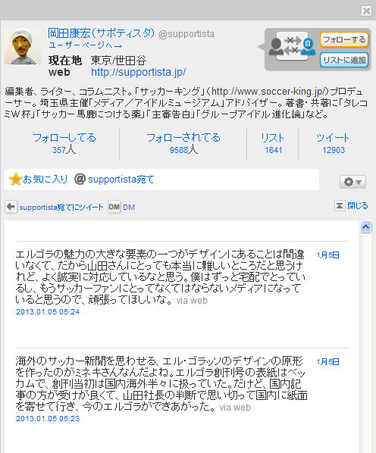View the フォローされてる 9588人 followers list

(x=183, y=144)
